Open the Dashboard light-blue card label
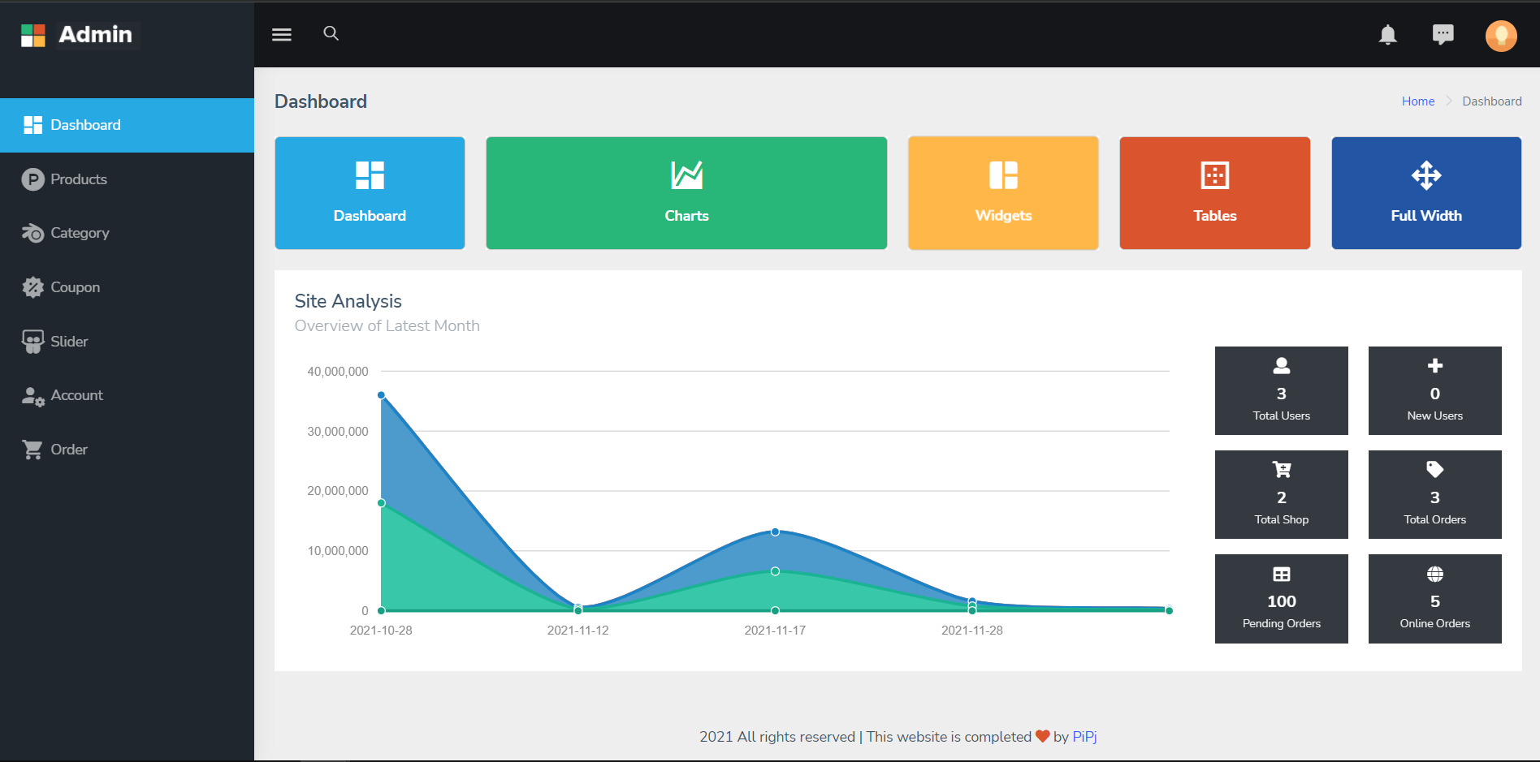Image resolution: width=1540 pixels, height=762 pixels. (370, 216)
